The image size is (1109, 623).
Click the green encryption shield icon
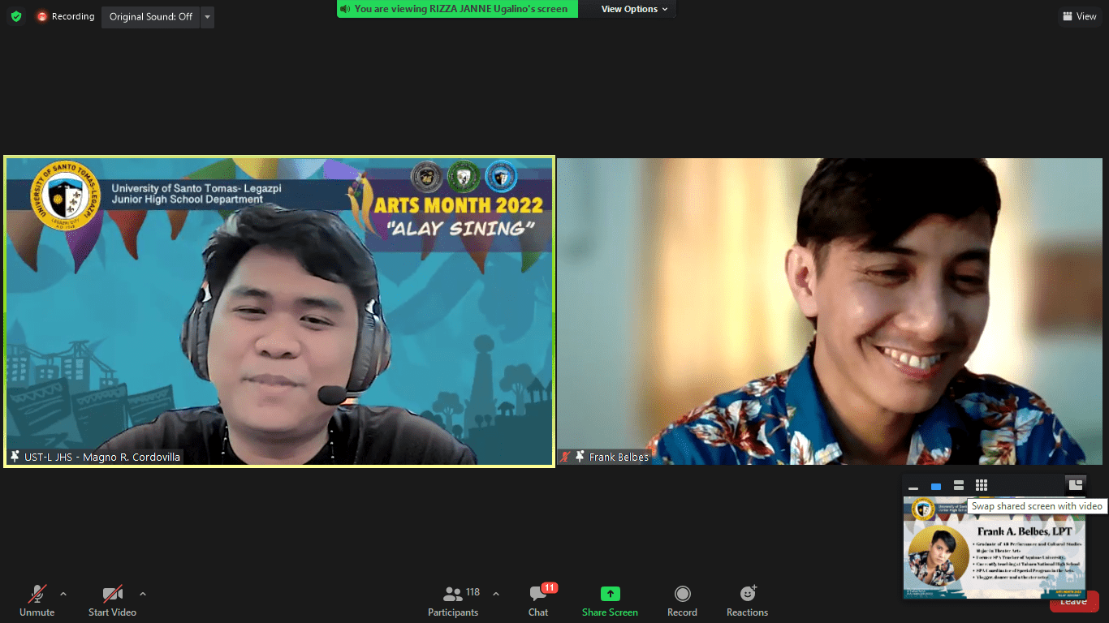(x=16, y=16)
